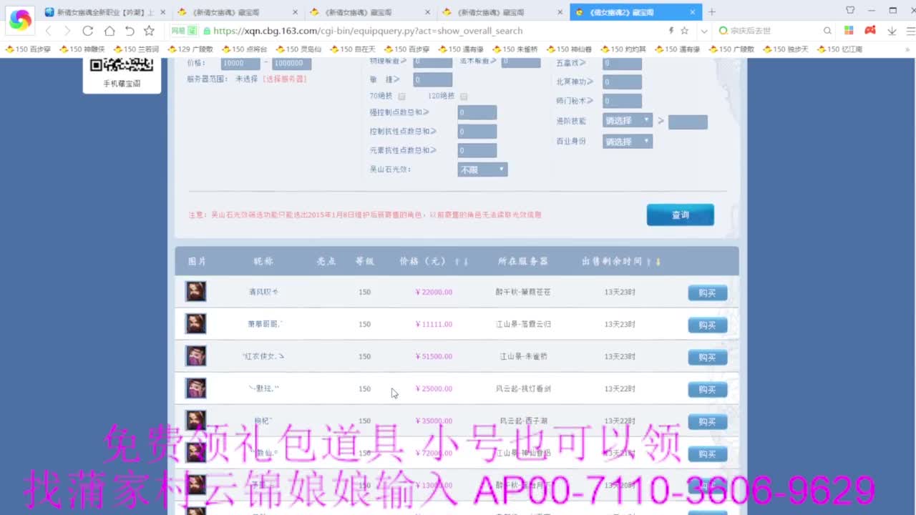
Task: Open bookmark 150 点将台
Action: pos(244,49)
